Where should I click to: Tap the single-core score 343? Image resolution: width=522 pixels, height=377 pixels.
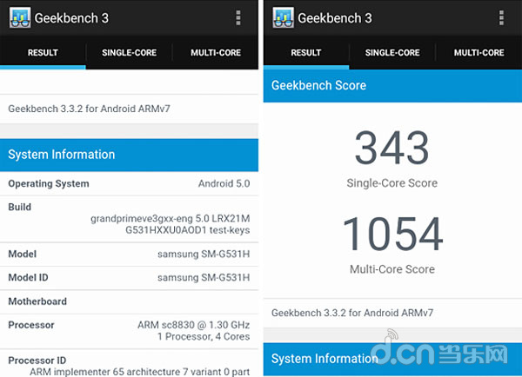(x=391, y=148)
